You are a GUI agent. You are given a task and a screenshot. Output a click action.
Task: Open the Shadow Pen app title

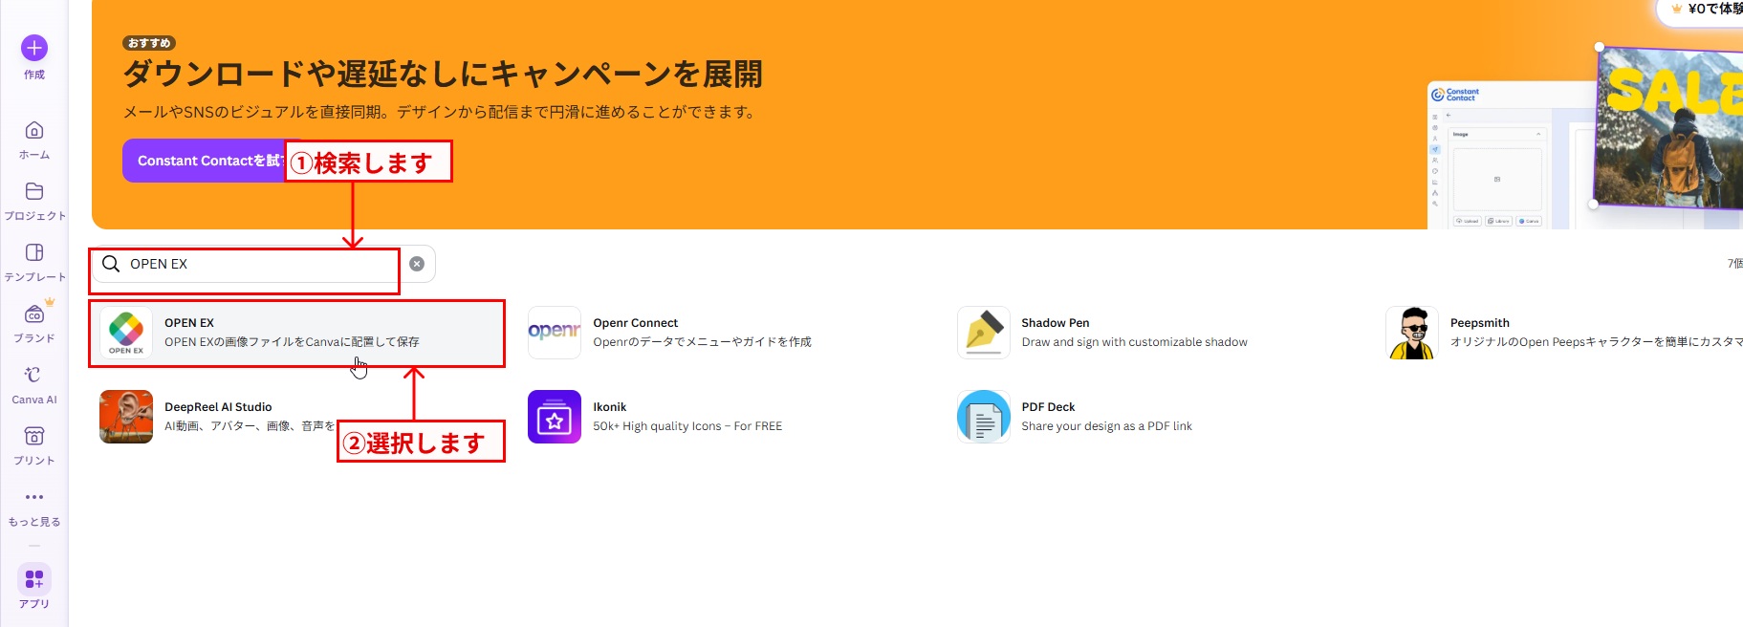pos(1056,323)
